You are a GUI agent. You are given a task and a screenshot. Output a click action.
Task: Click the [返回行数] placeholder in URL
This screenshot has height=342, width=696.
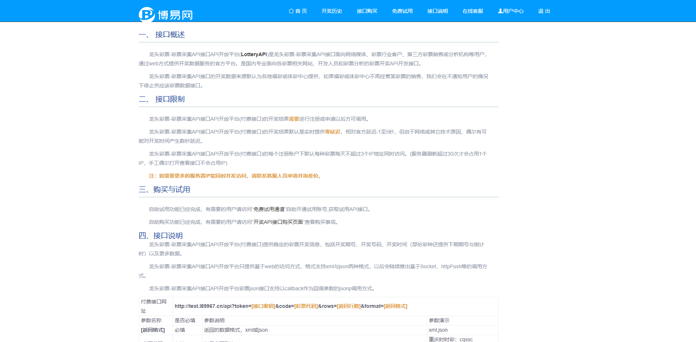click(349, 306)
